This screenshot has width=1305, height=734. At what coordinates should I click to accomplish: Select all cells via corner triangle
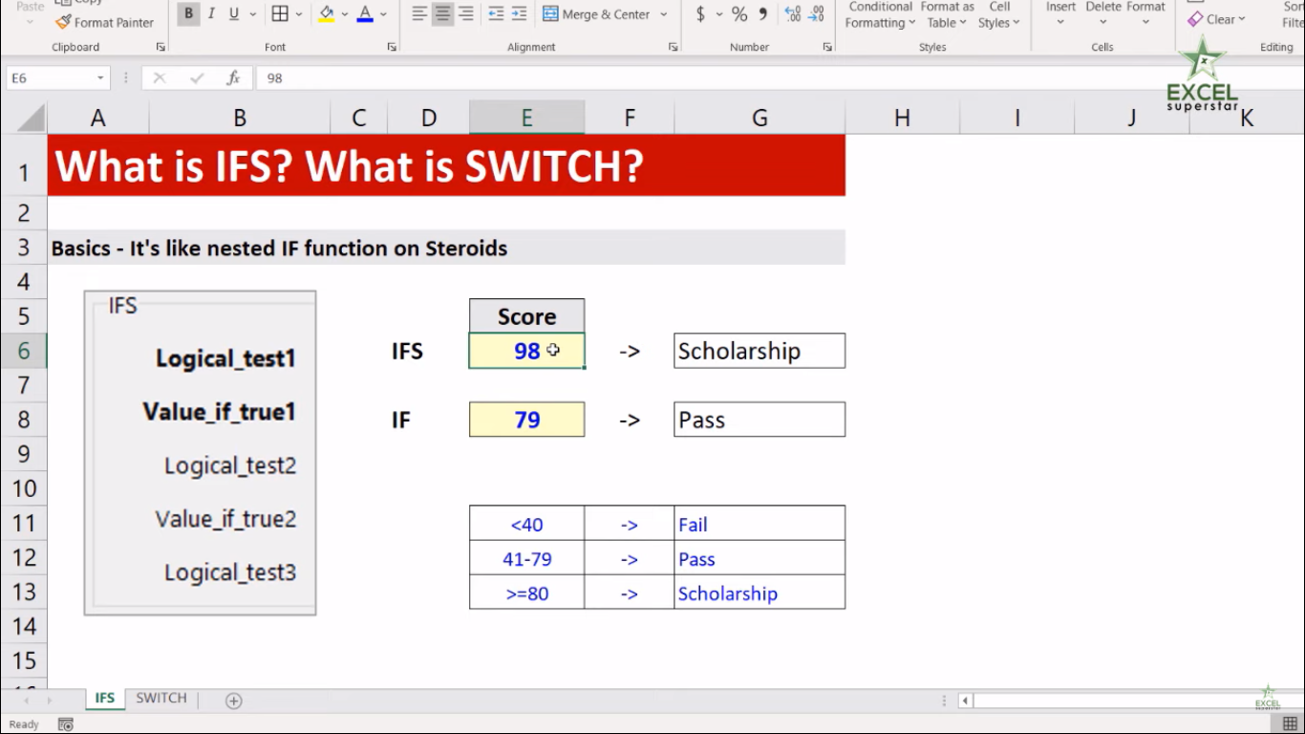coord(31,119)
